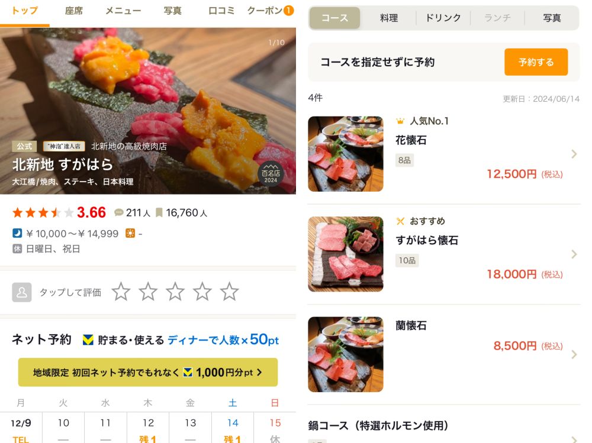592x443 pixels.
Task: Open the 1,000円分pt campaign banner
Action: click(148, 372)
